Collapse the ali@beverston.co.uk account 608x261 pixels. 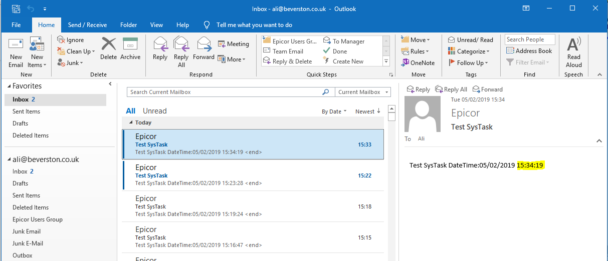click(x=9, y=160)
